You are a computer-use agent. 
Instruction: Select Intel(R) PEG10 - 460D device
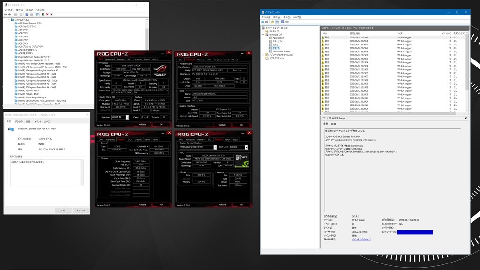coord(28,90)
